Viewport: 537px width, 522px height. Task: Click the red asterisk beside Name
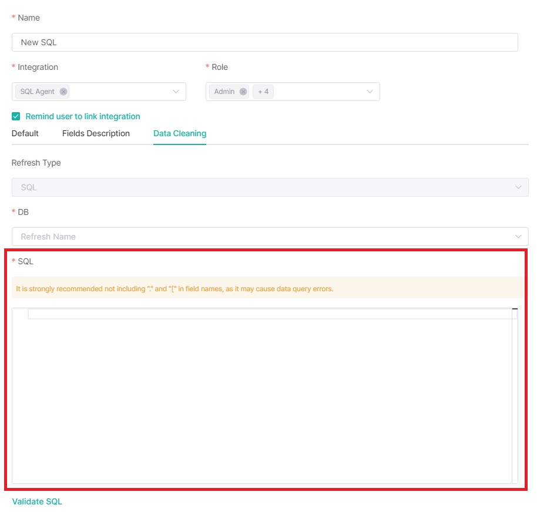13,18
